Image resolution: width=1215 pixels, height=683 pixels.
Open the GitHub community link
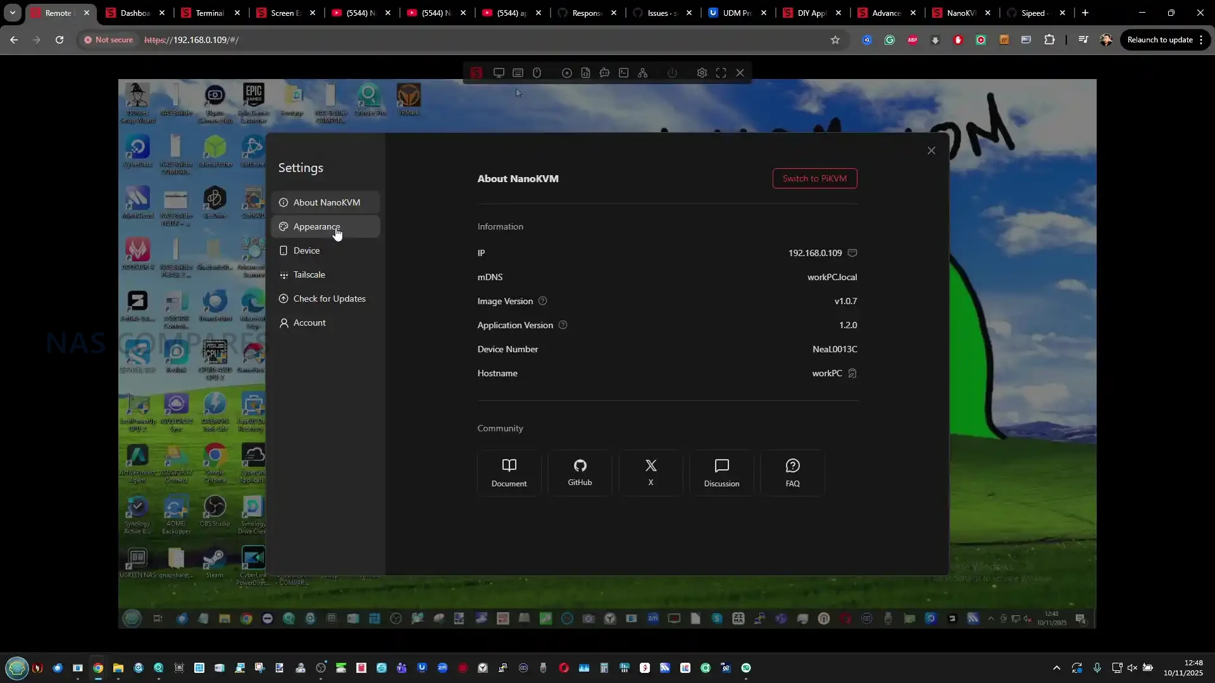580,472
